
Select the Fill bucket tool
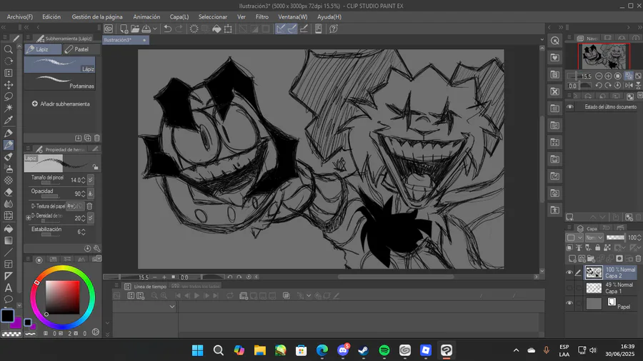pyautogui.click(x=8, y=229)
